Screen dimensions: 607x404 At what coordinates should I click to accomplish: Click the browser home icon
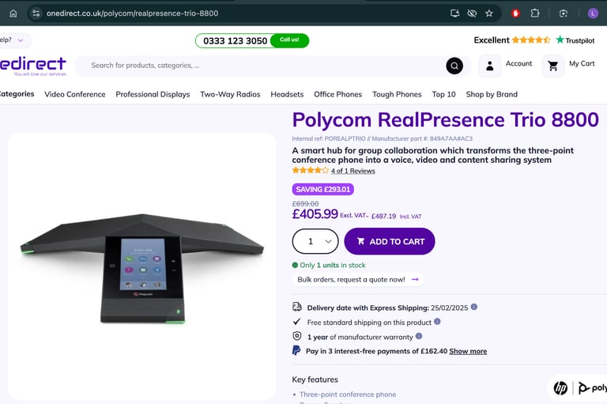[x=13, y=13]
